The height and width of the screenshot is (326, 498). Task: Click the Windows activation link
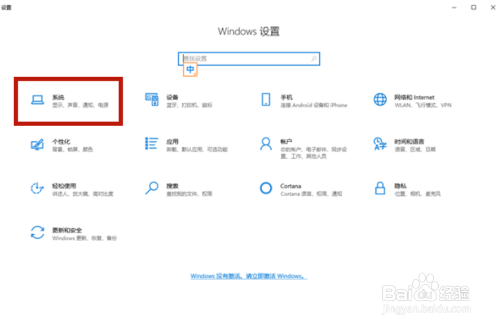249,276
